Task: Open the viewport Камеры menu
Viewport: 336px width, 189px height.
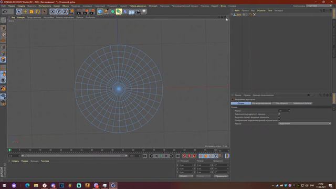Action: pos(21,17)
